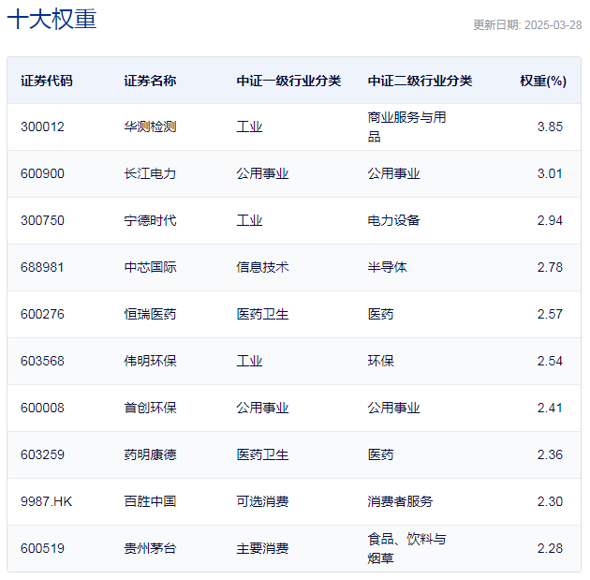Click the weight value 2.41
590x580 pixels.
coord(550,408)
